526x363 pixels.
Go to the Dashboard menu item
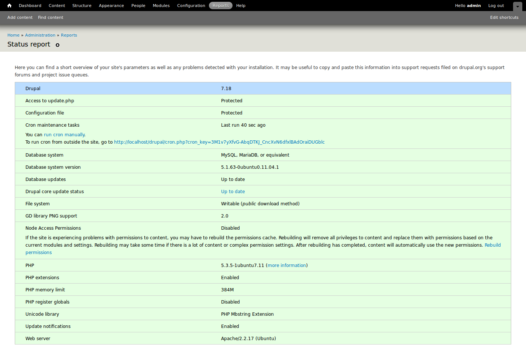[30, 5]
